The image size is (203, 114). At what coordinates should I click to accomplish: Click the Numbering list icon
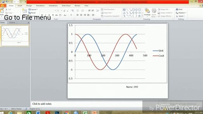click(82, 11)
